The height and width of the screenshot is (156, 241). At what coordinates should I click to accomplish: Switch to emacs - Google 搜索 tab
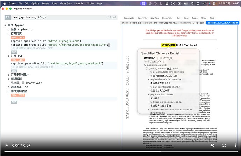132,23
